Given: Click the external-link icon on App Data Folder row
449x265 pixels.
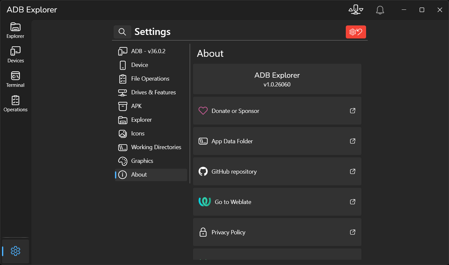Looking at the screenshot, I should point(353,141).
